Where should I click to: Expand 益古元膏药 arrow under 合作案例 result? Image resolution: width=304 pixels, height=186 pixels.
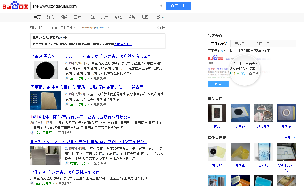[54, 183]
